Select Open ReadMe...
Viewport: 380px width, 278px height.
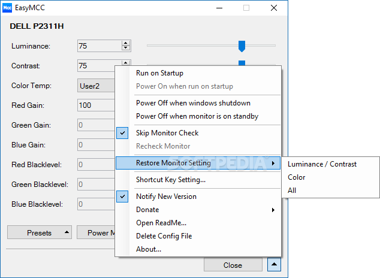tap(198, 223)
